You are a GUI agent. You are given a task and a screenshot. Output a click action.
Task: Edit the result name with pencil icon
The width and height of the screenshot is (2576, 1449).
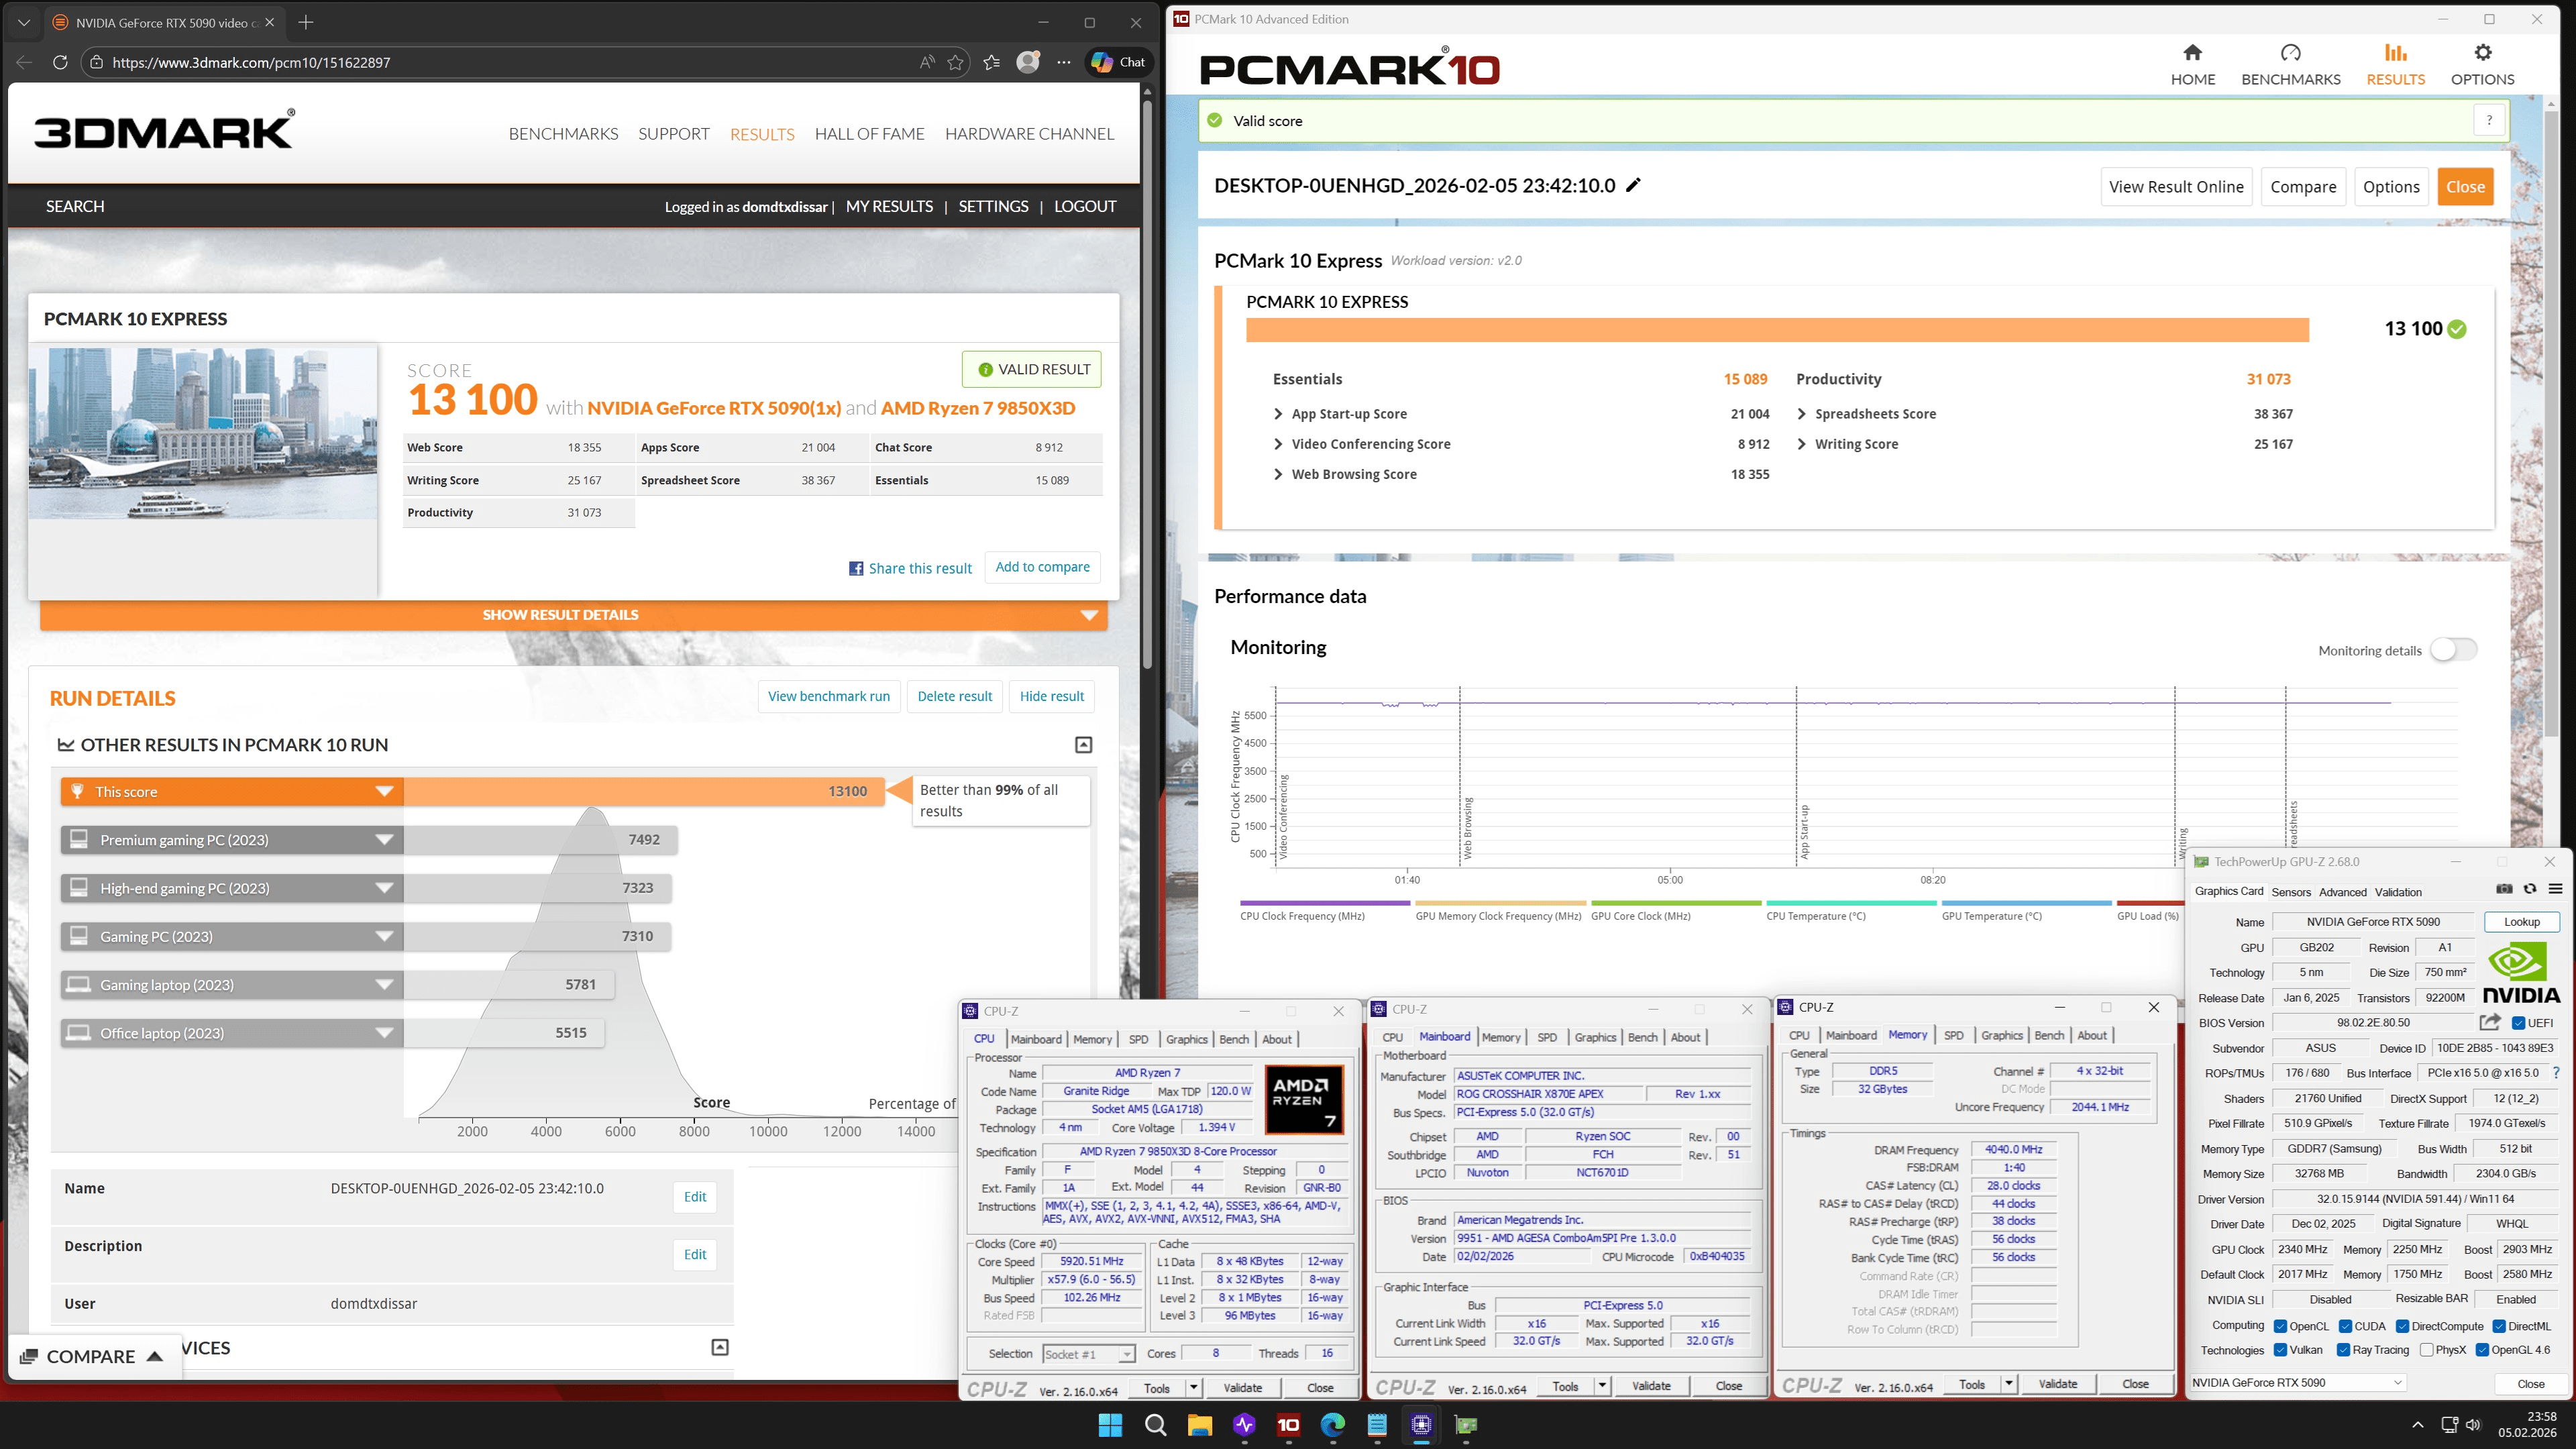click(1633, 185)
